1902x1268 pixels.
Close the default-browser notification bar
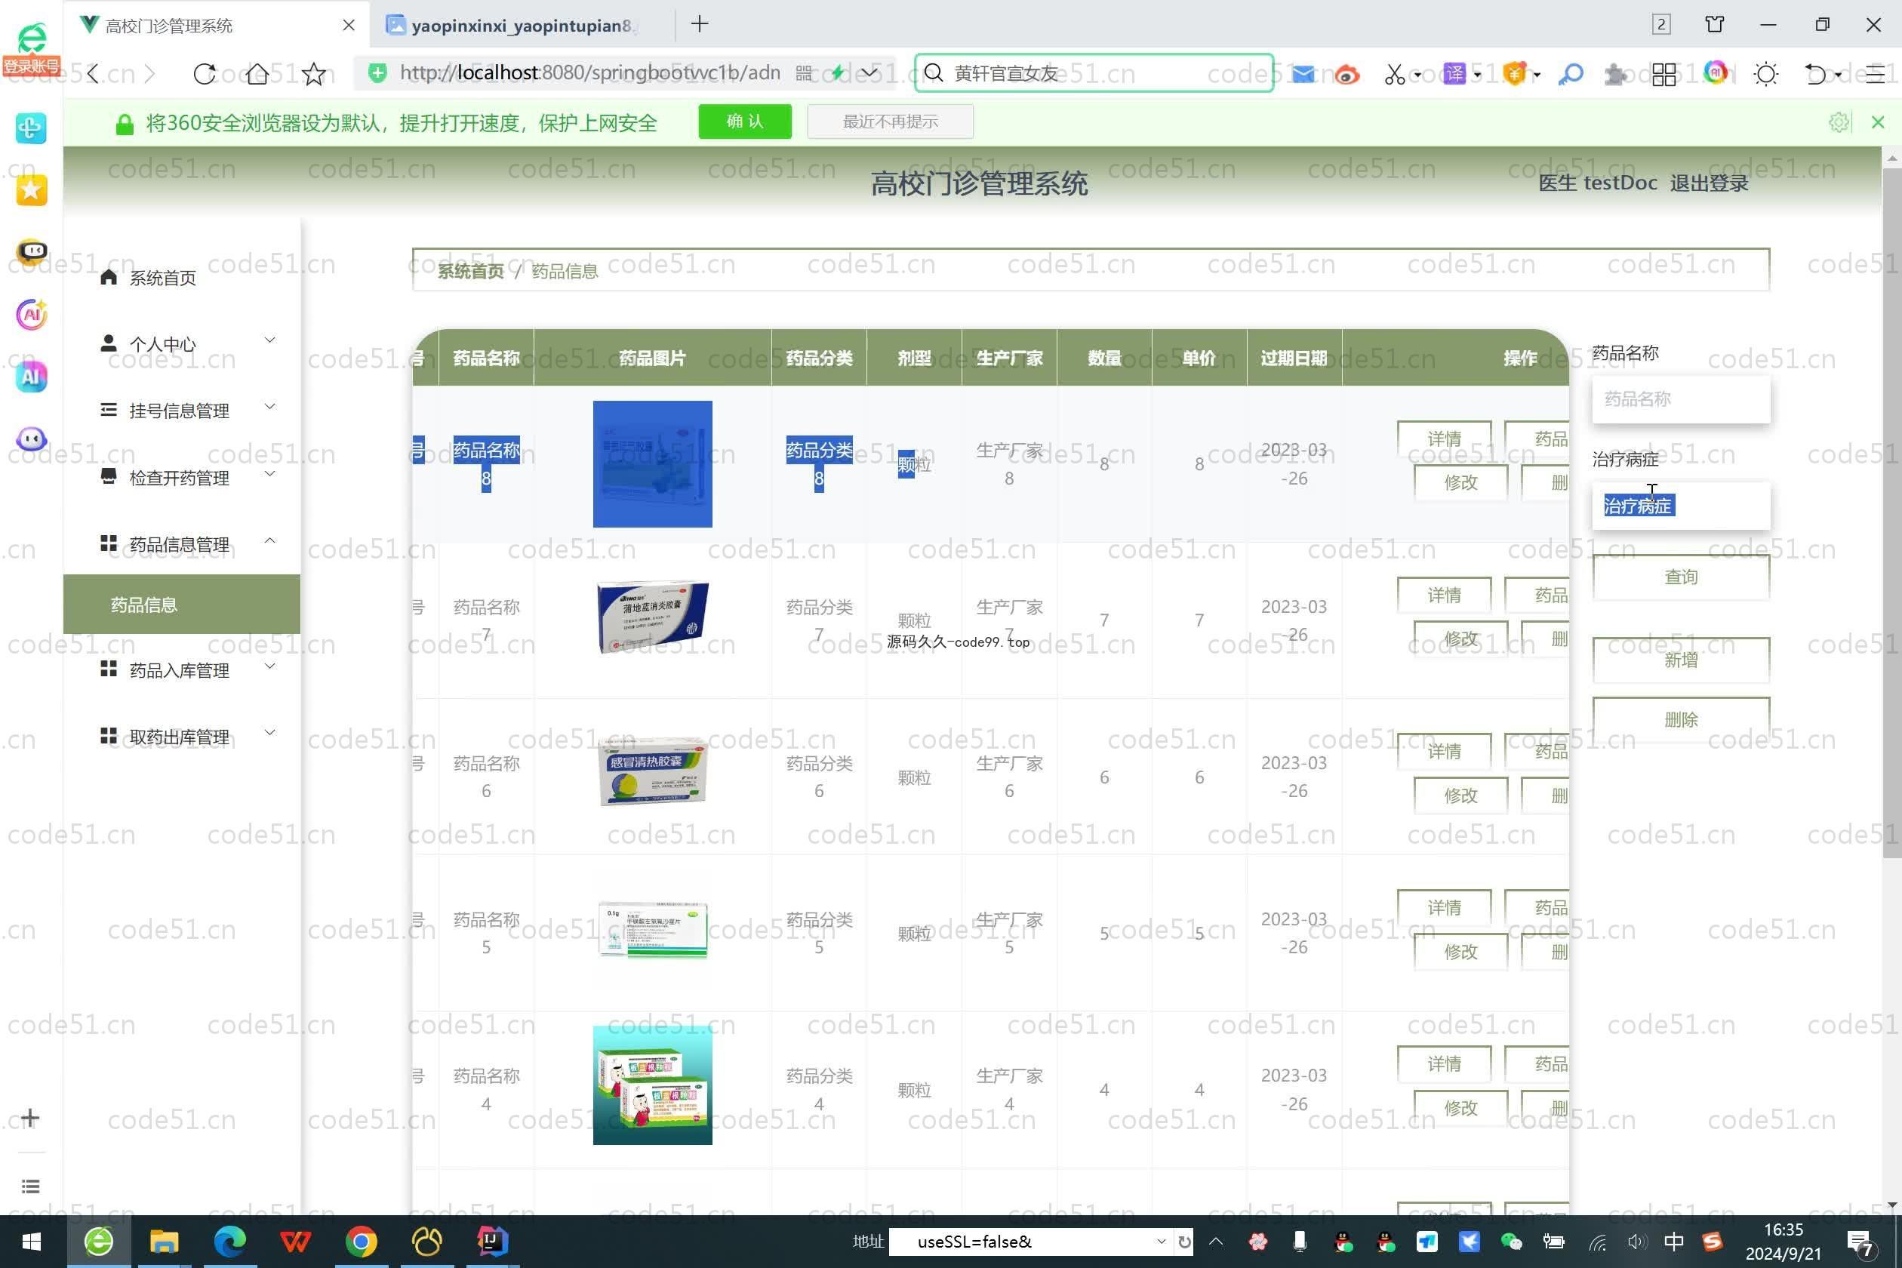(1878, 122)
